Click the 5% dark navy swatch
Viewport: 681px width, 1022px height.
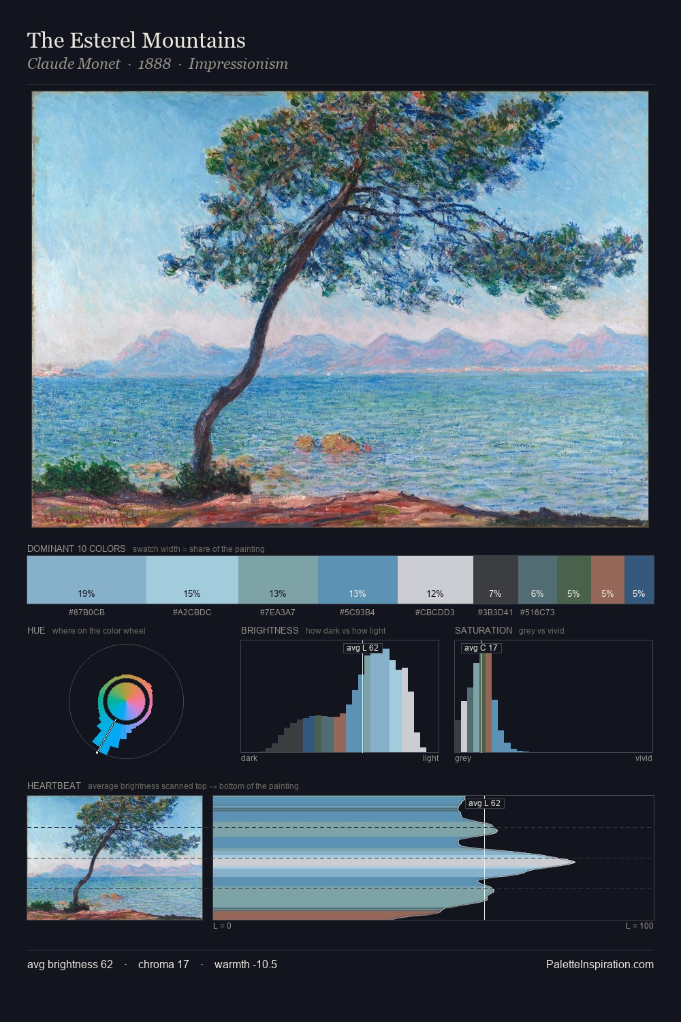coord(639,580)
